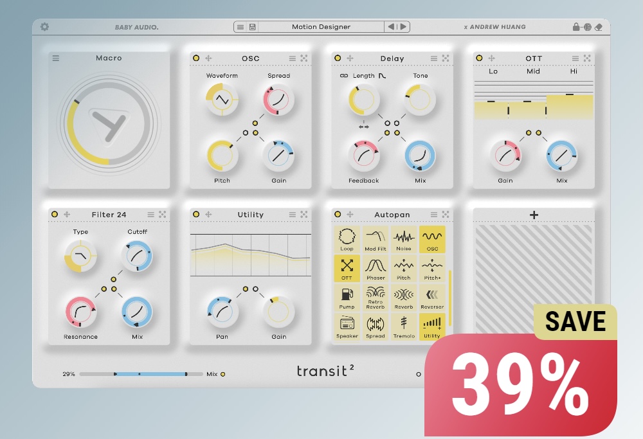The image size is (643, 439).
Task: Pick the Retro Reverb effect icon
Action: [x=376, y=298]
